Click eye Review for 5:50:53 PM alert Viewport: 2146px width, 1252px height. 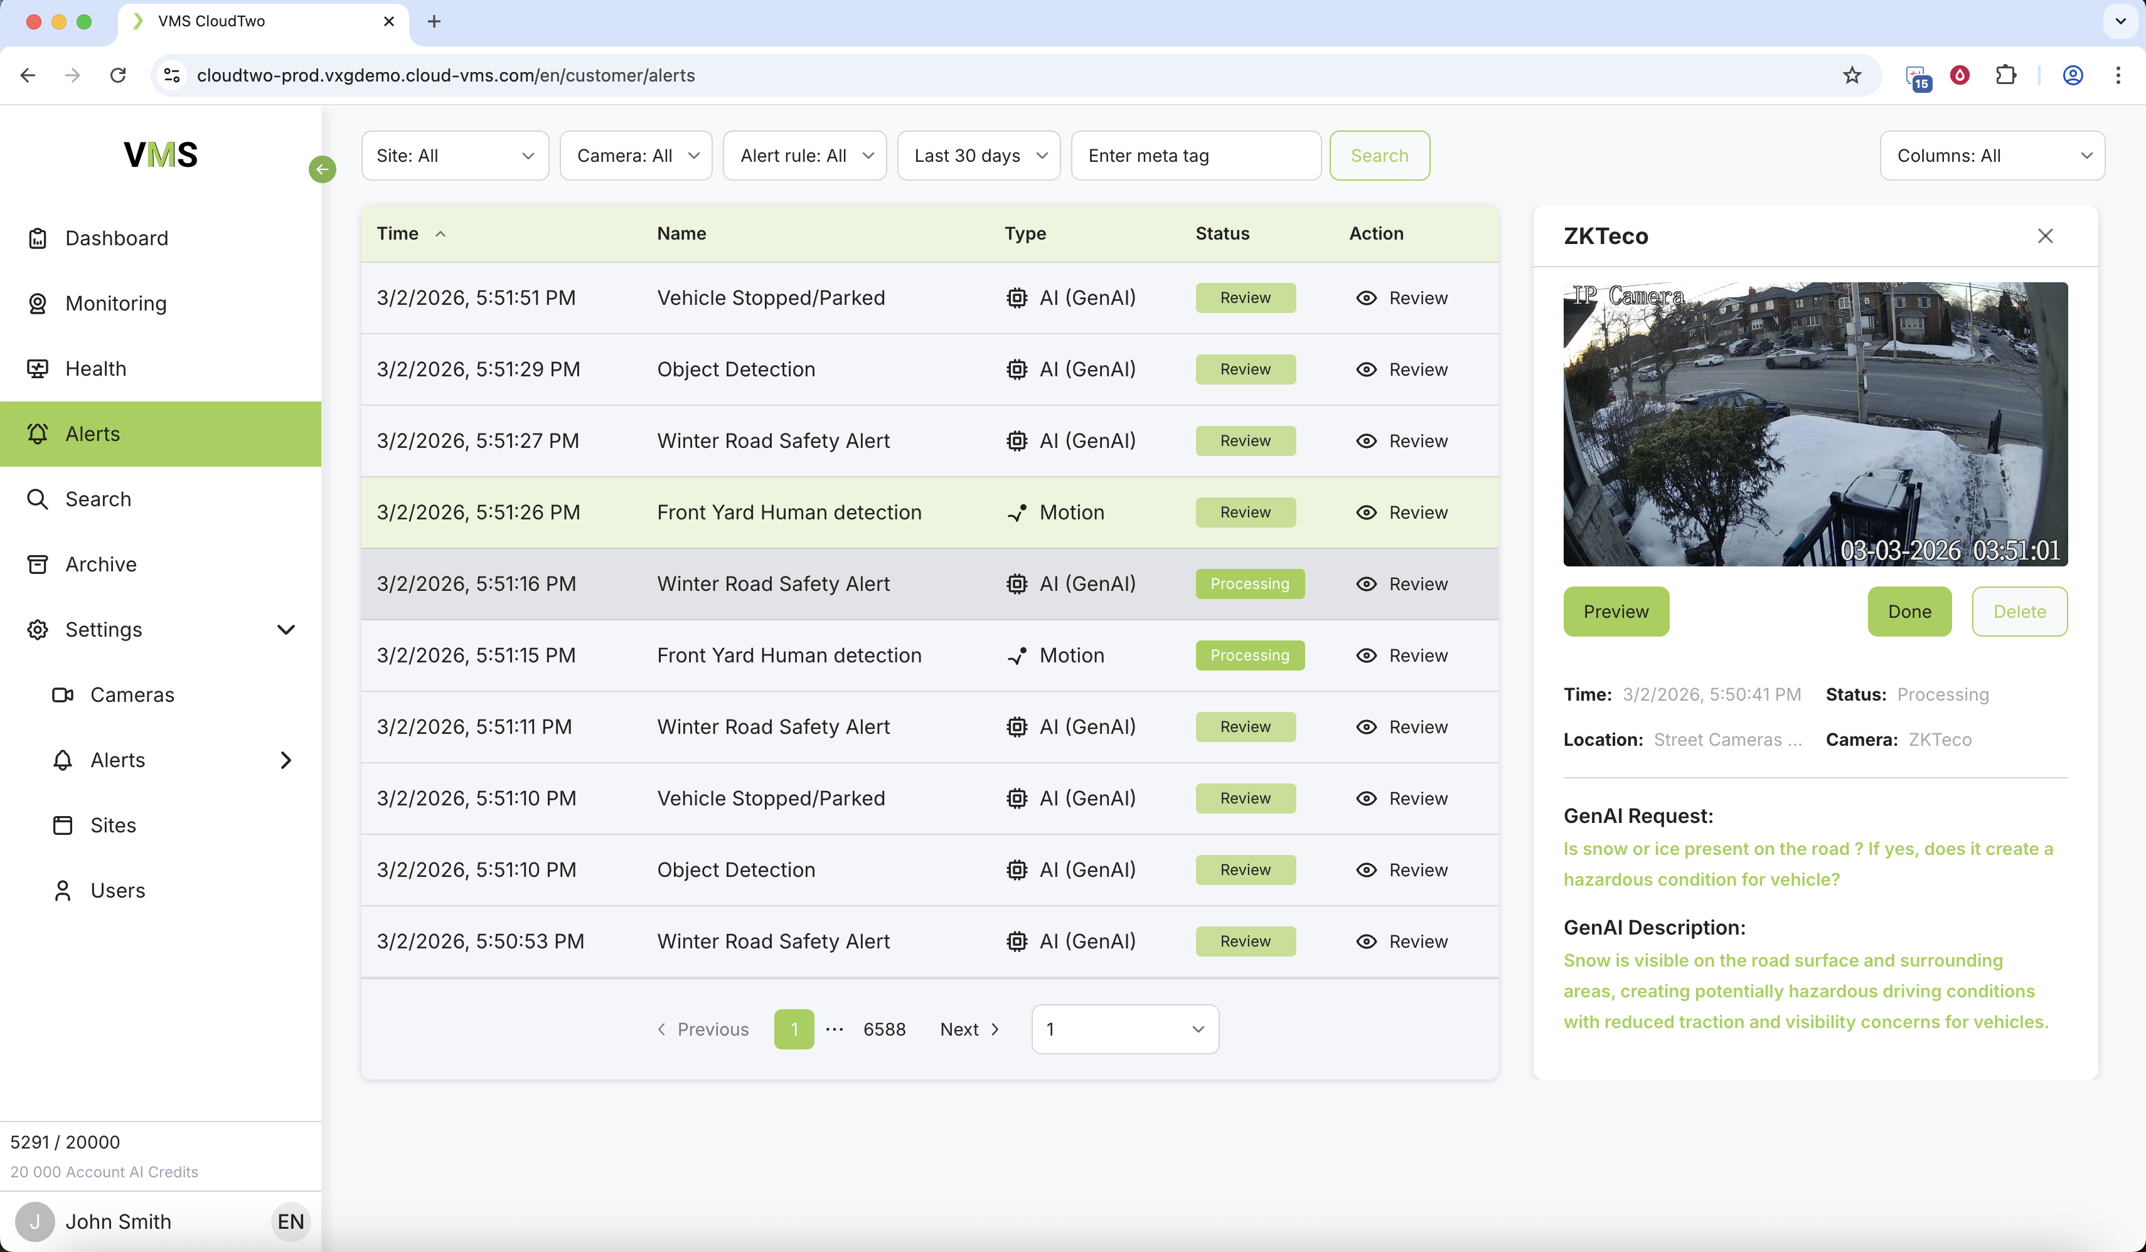click(x=1401, y=942)
